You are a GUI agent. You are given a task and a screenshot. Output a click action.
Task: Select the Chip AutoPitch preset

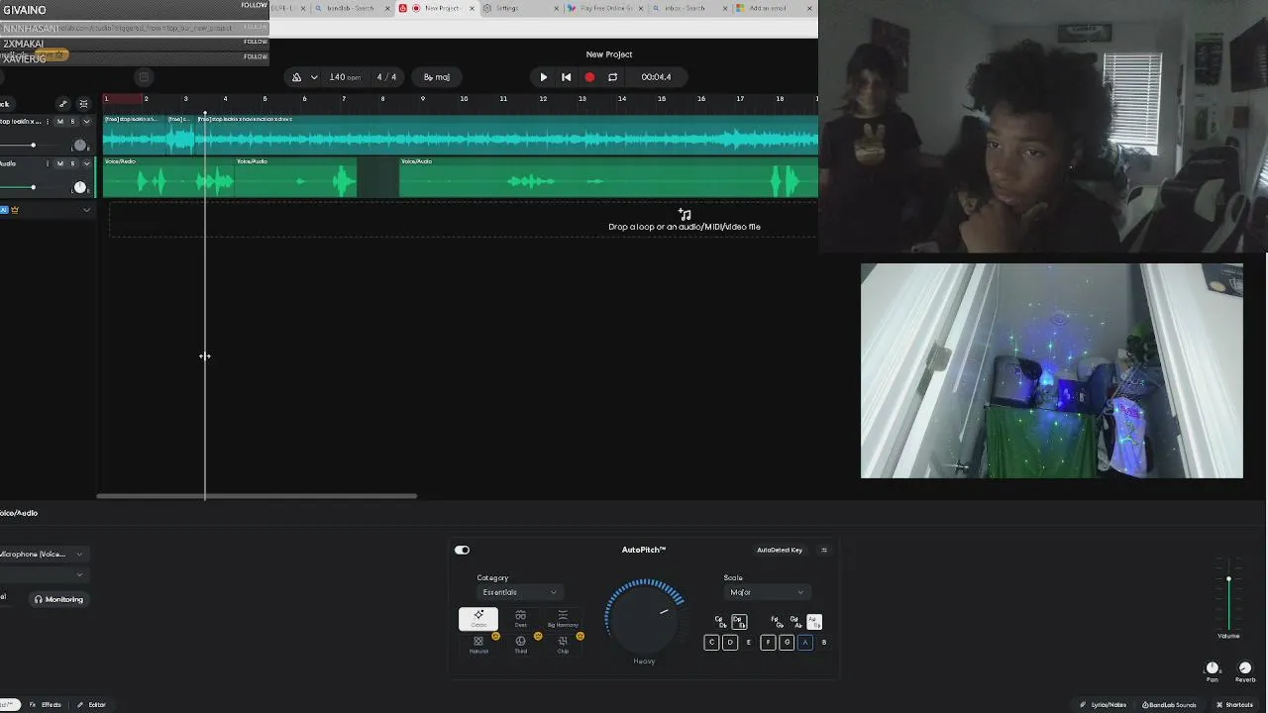(563, 645)
